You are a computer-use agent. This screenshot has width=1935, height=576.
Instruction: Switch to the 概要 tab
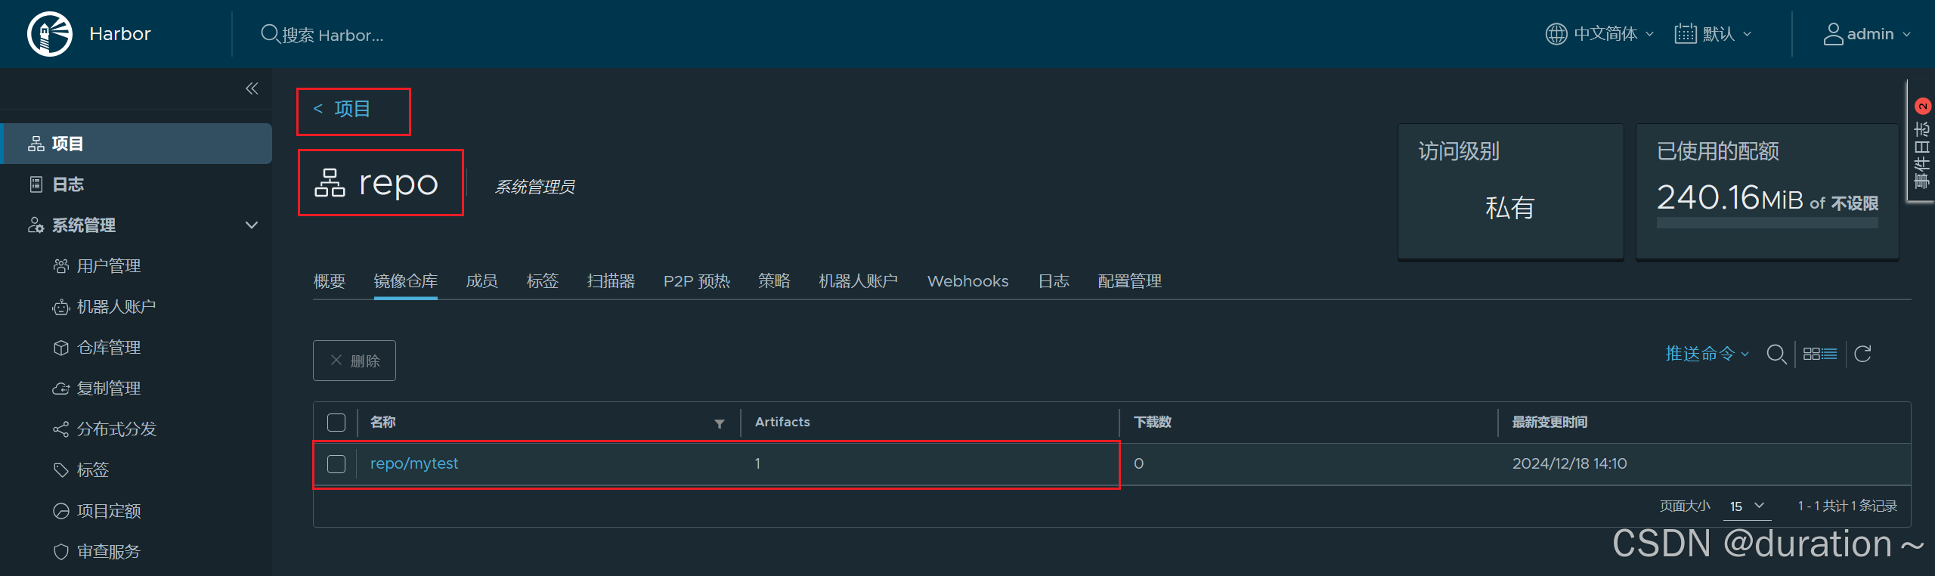(330, 281)
